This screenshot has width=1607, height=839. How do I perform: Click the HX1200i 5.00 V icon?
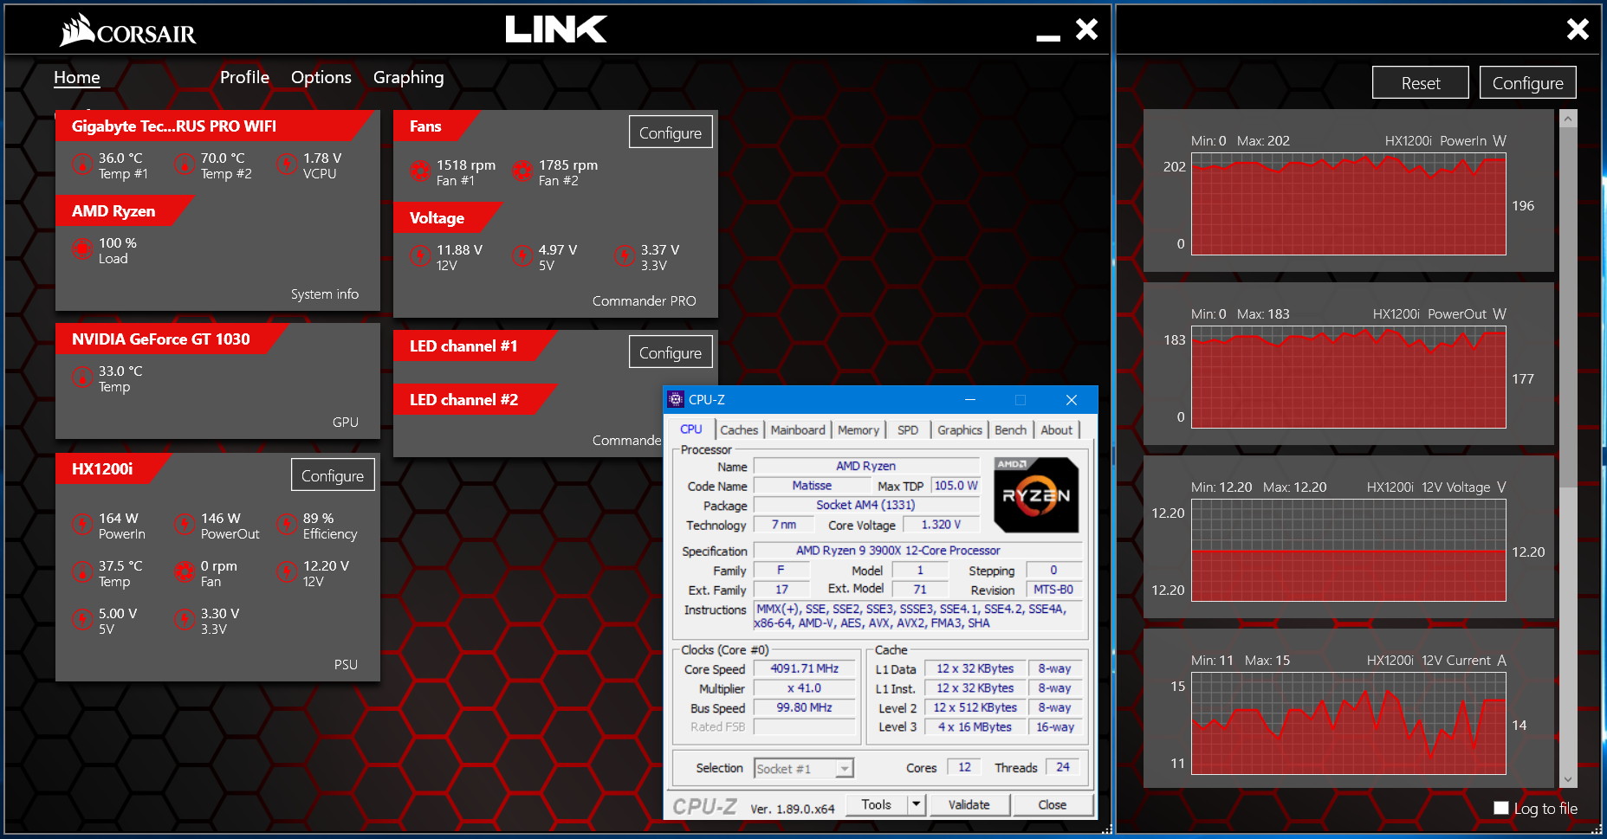coord(82,620)
